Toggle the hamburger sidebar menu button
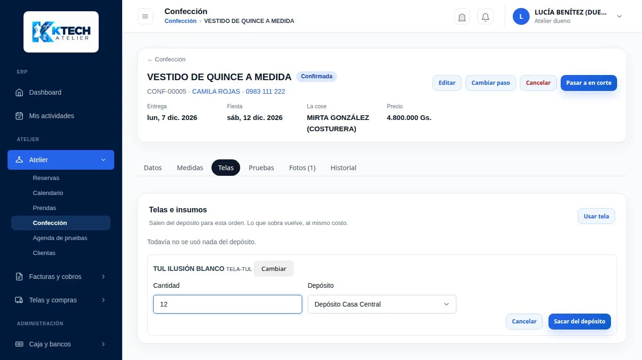The height and width of the screenshot is (360, 642). [145, 16]
